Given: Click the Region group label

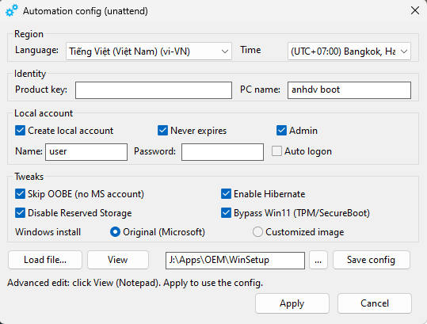Looking at the screenshot, I should click(x=29, y=34).
